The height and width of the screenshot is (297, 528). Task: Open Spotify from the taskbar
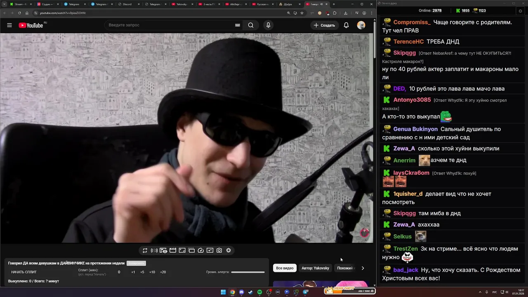(259, 292)
